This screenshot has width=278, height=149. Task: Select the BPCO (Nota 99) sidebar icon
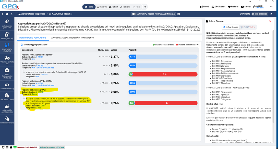point(7,35)
